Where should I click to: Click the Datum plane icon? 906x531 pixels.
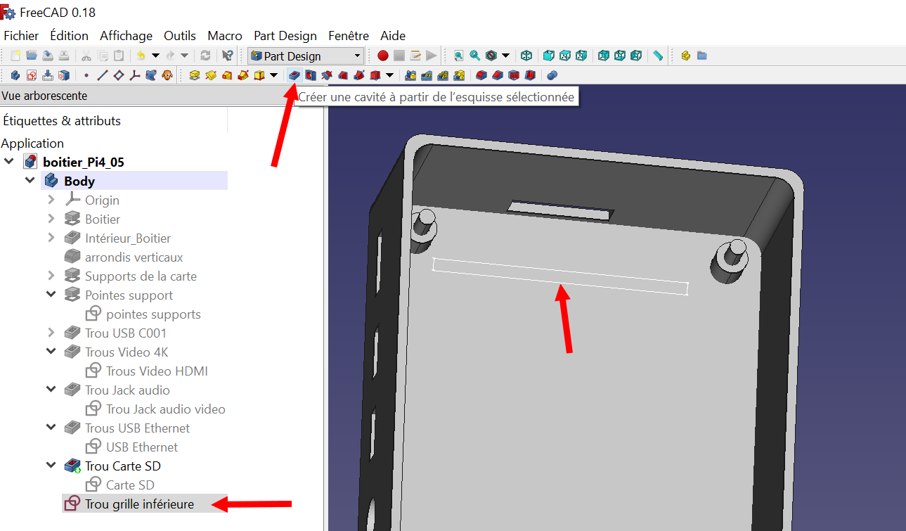(118, 75)
